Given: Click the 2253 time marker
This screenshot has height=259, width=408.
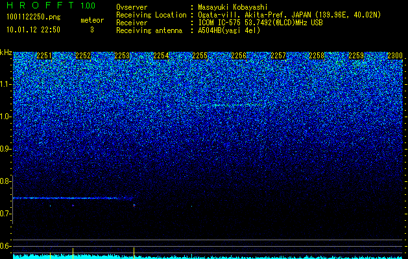Looking at the screenshot, I should point(122,55).
